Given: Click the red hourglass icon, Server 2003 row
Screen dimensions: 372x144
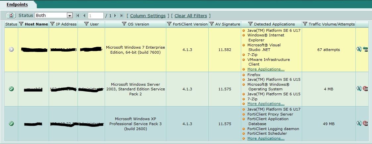Looking at the screenshot, I should click(x=365, y=88).
